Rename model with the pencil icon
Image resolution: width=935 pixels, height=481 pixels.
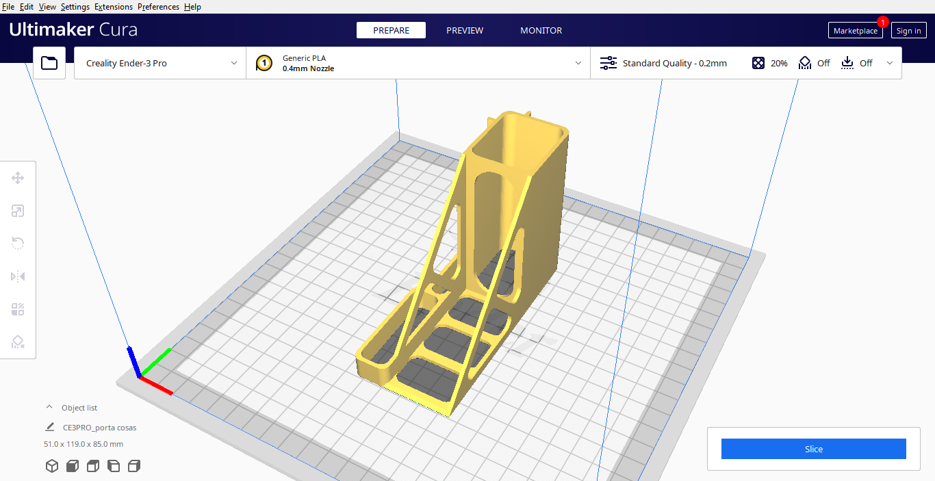coord(49,427)
